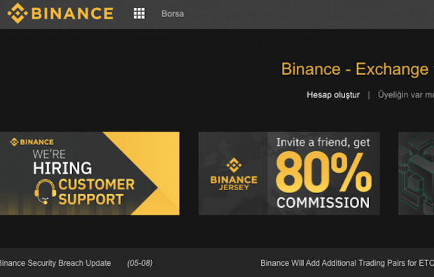Click the headset icon on hiring banner
Screen dimensions: 434x277
click(45, 192)
